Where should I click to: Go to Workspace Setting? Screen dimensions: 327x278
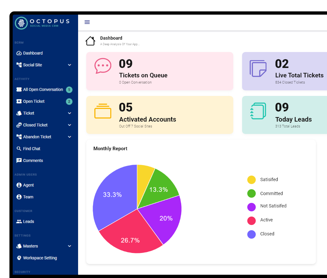click(40, 258)
